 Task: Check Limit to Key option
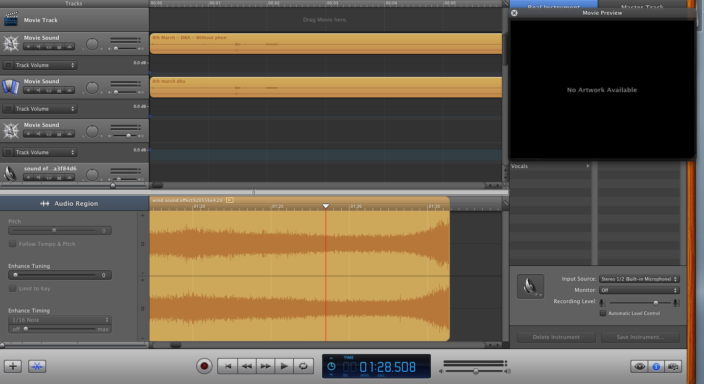(x=13, y=288)
